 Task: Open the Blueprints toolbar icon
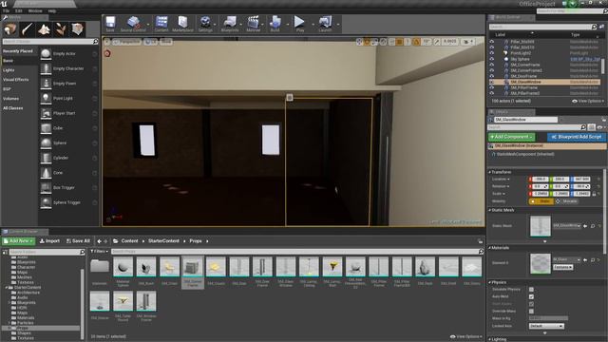click(230, 24)
